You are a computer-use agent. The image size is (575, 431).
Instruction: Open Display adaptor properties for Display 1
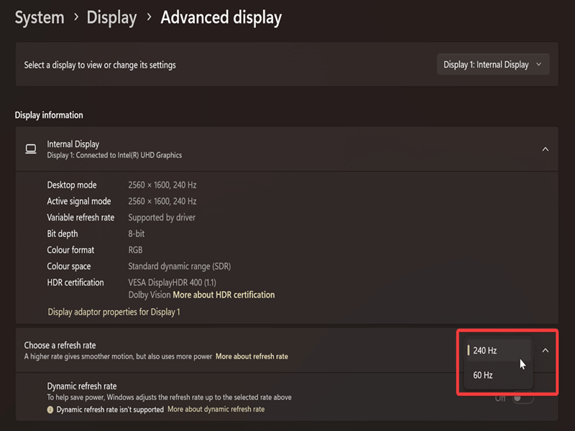(114, 312)
